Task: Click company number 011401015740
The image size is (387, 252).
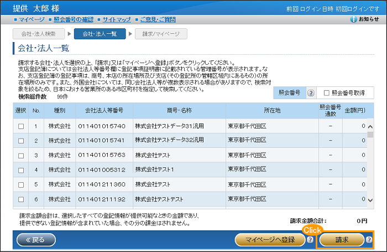Action: tap(102, 126)
